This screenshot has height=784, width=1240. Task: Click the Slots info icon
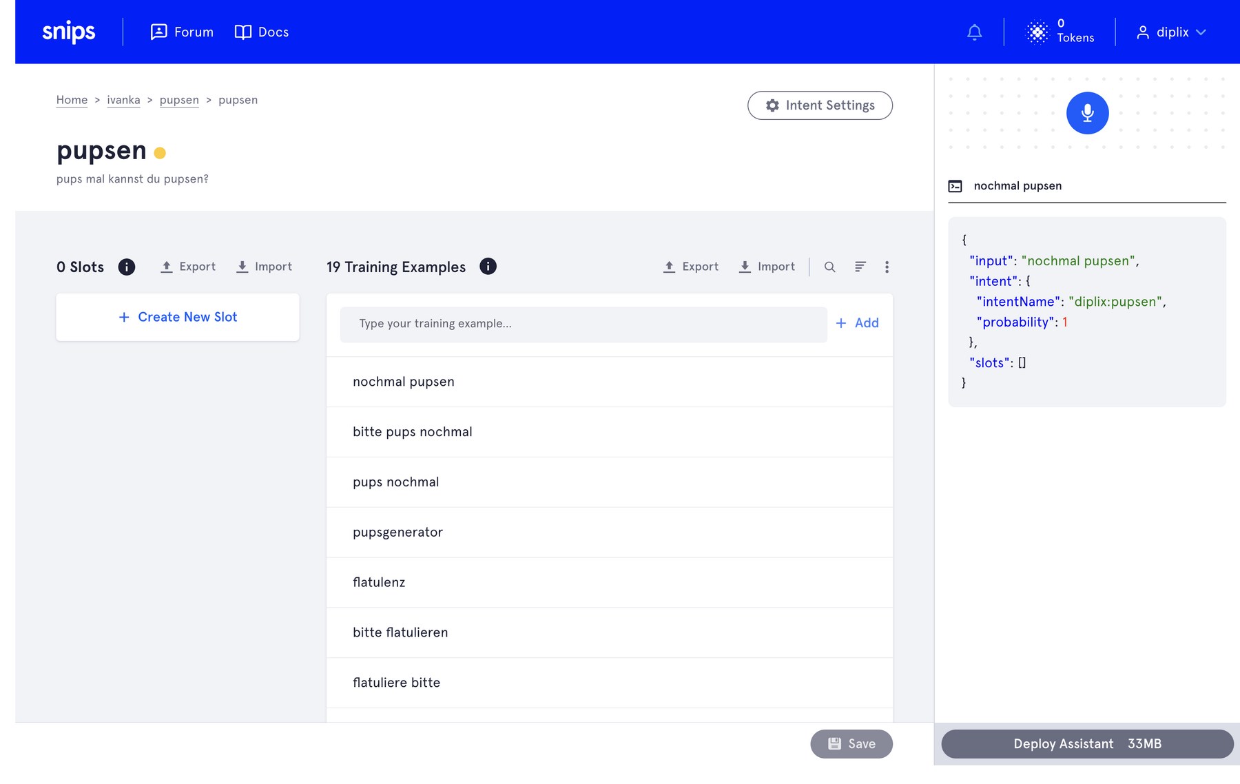coord(127,267)
